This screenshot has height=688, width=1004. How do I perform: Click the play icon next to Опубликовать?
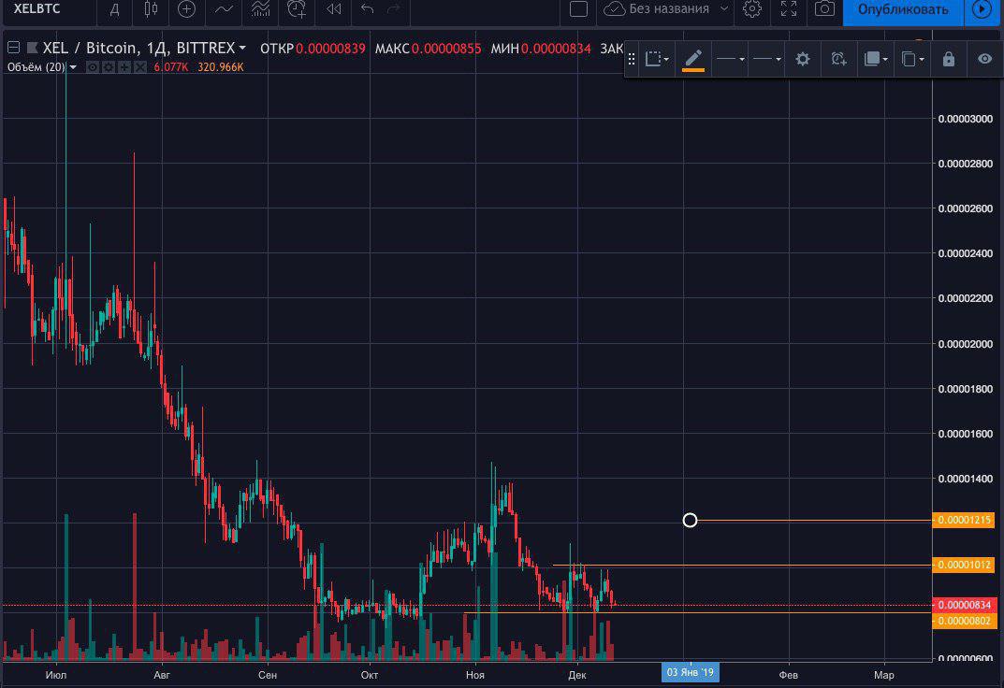982,10
